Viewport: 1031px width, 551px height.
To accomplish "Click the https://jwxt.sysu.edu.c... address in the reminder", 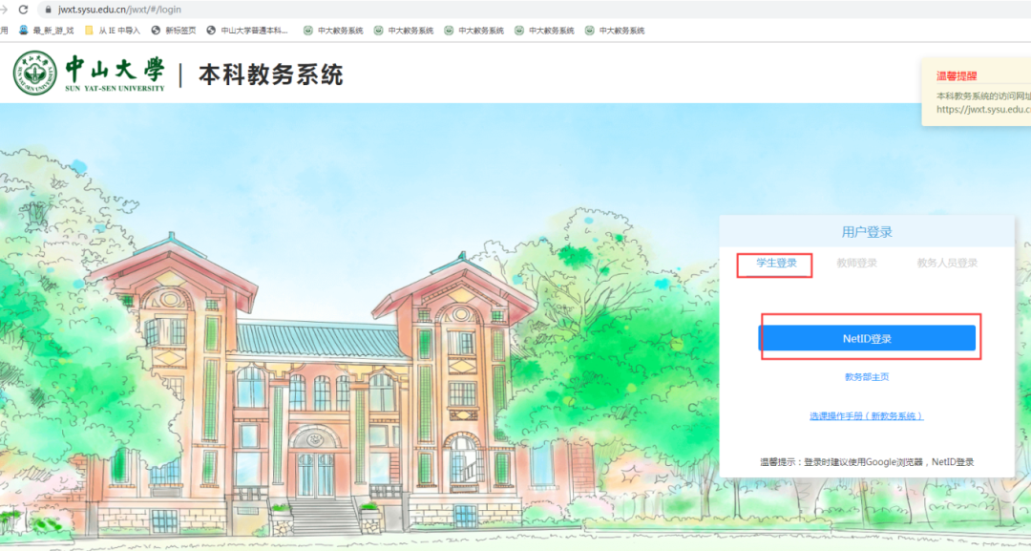I will click(x=983, y=109).
